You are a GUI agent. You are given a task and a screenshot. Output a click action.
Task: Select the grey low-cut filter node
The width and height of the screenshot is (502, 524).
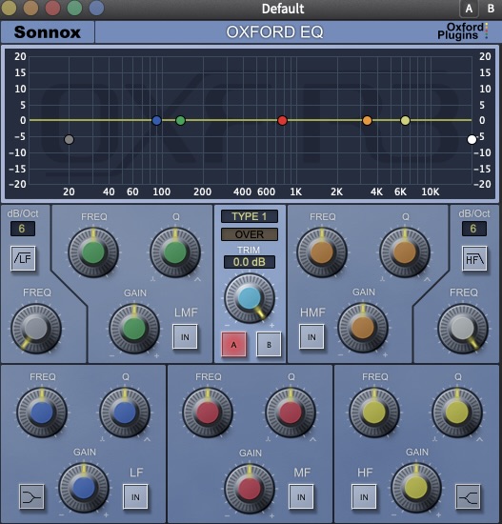[x=69, y=139]
